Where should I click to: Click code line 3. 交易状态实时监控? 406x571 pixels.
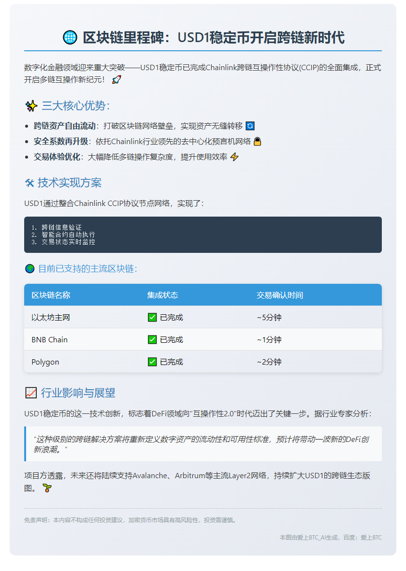coord(63,242)
